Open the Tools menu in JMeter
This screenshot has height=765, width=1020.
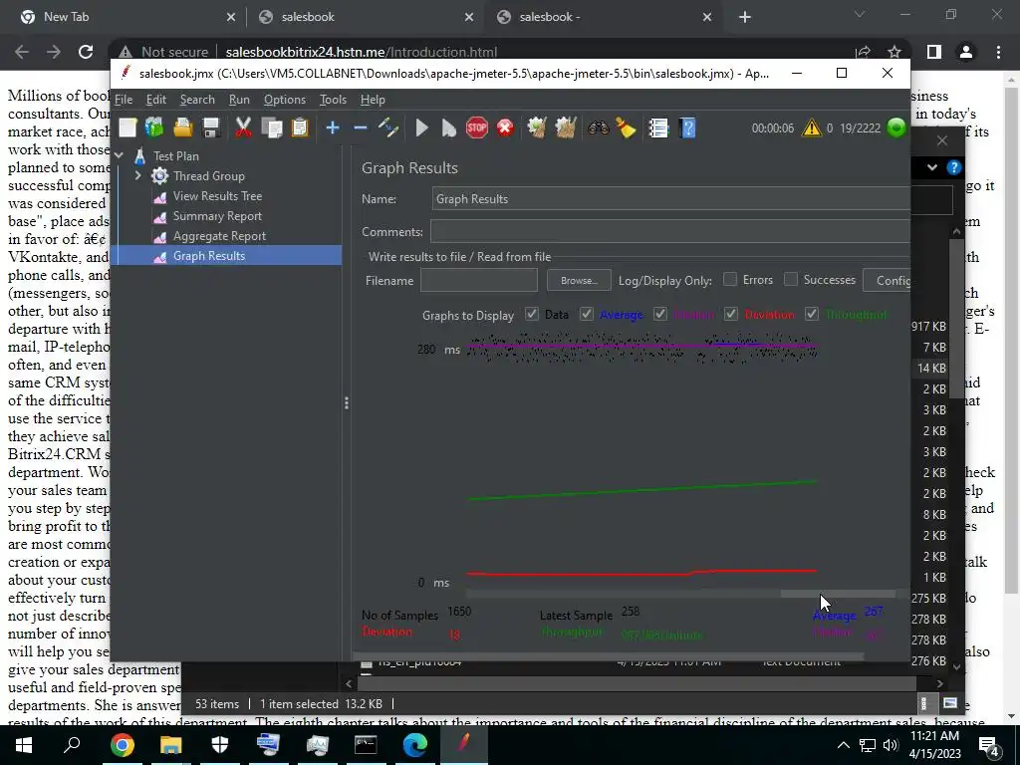pyautogui.click(x=333, y=100)
